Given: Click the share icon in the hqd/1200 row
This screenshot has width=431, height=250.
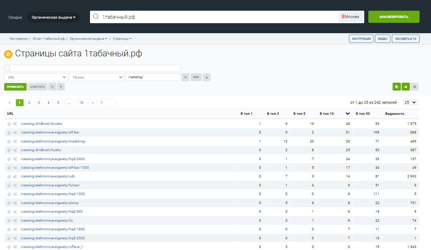Looking at the screenshot, I should pos(15,194).
